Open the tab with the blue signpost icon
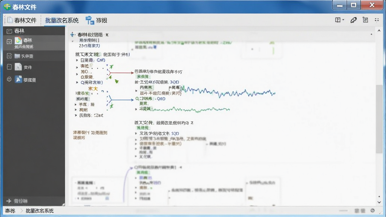The image size is (386, 217). coord(96,20)
